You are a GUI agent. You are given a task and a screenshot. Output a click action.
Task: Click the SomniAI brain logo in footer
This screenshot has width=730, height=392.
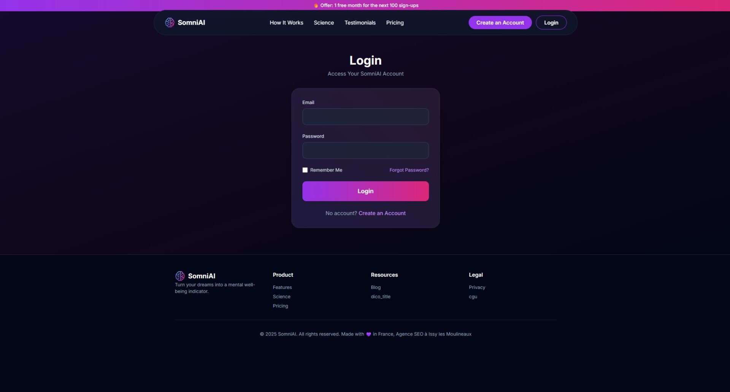[180, 276]
